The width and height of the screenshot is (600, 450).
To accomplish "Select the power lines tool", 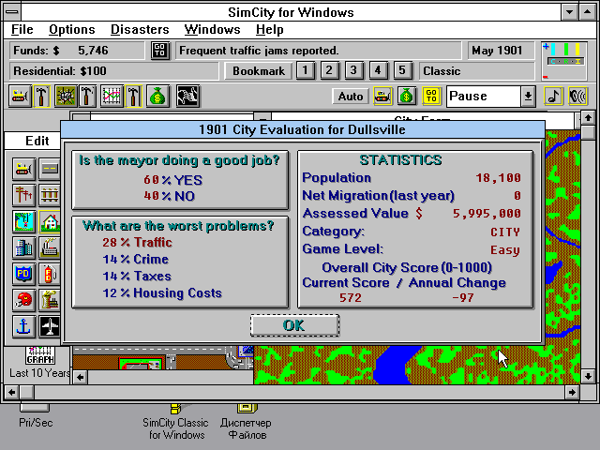I will [x=23, y=195].
